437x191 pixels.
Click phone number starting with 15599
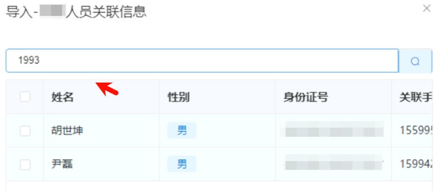pos(417,130)
